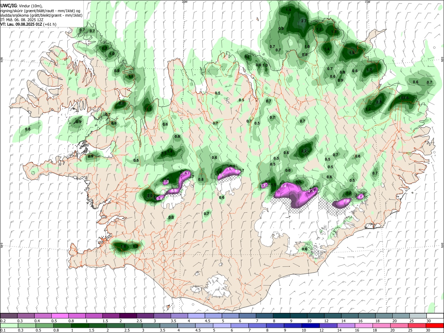Viewport: 444px width, 333px height.
Task: Click the 'rigning/skúrir' legend description line
Action: (41, 11)
